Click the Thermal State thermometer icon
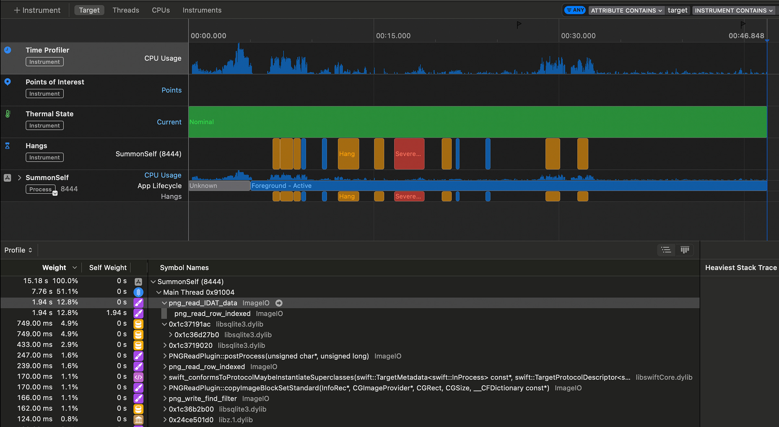The image size is (779, 427). tap(8, 114)
